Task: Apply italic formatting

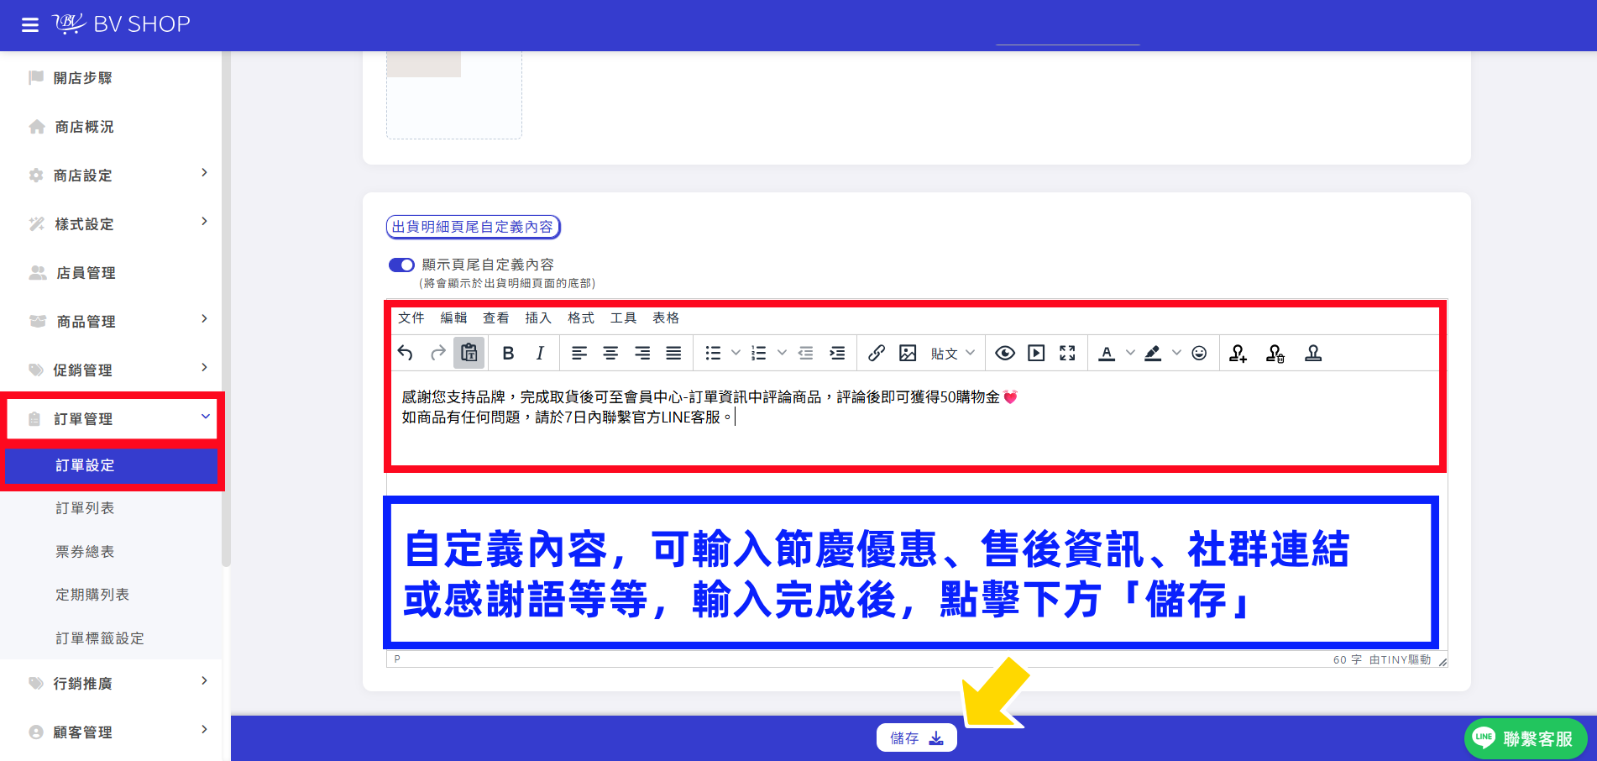Action: click(x=540, y=353)
